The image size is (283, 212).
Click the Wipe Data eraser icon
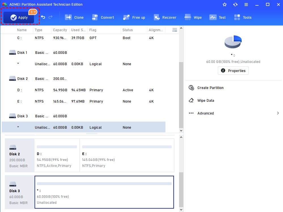click(x=191, y=100)
